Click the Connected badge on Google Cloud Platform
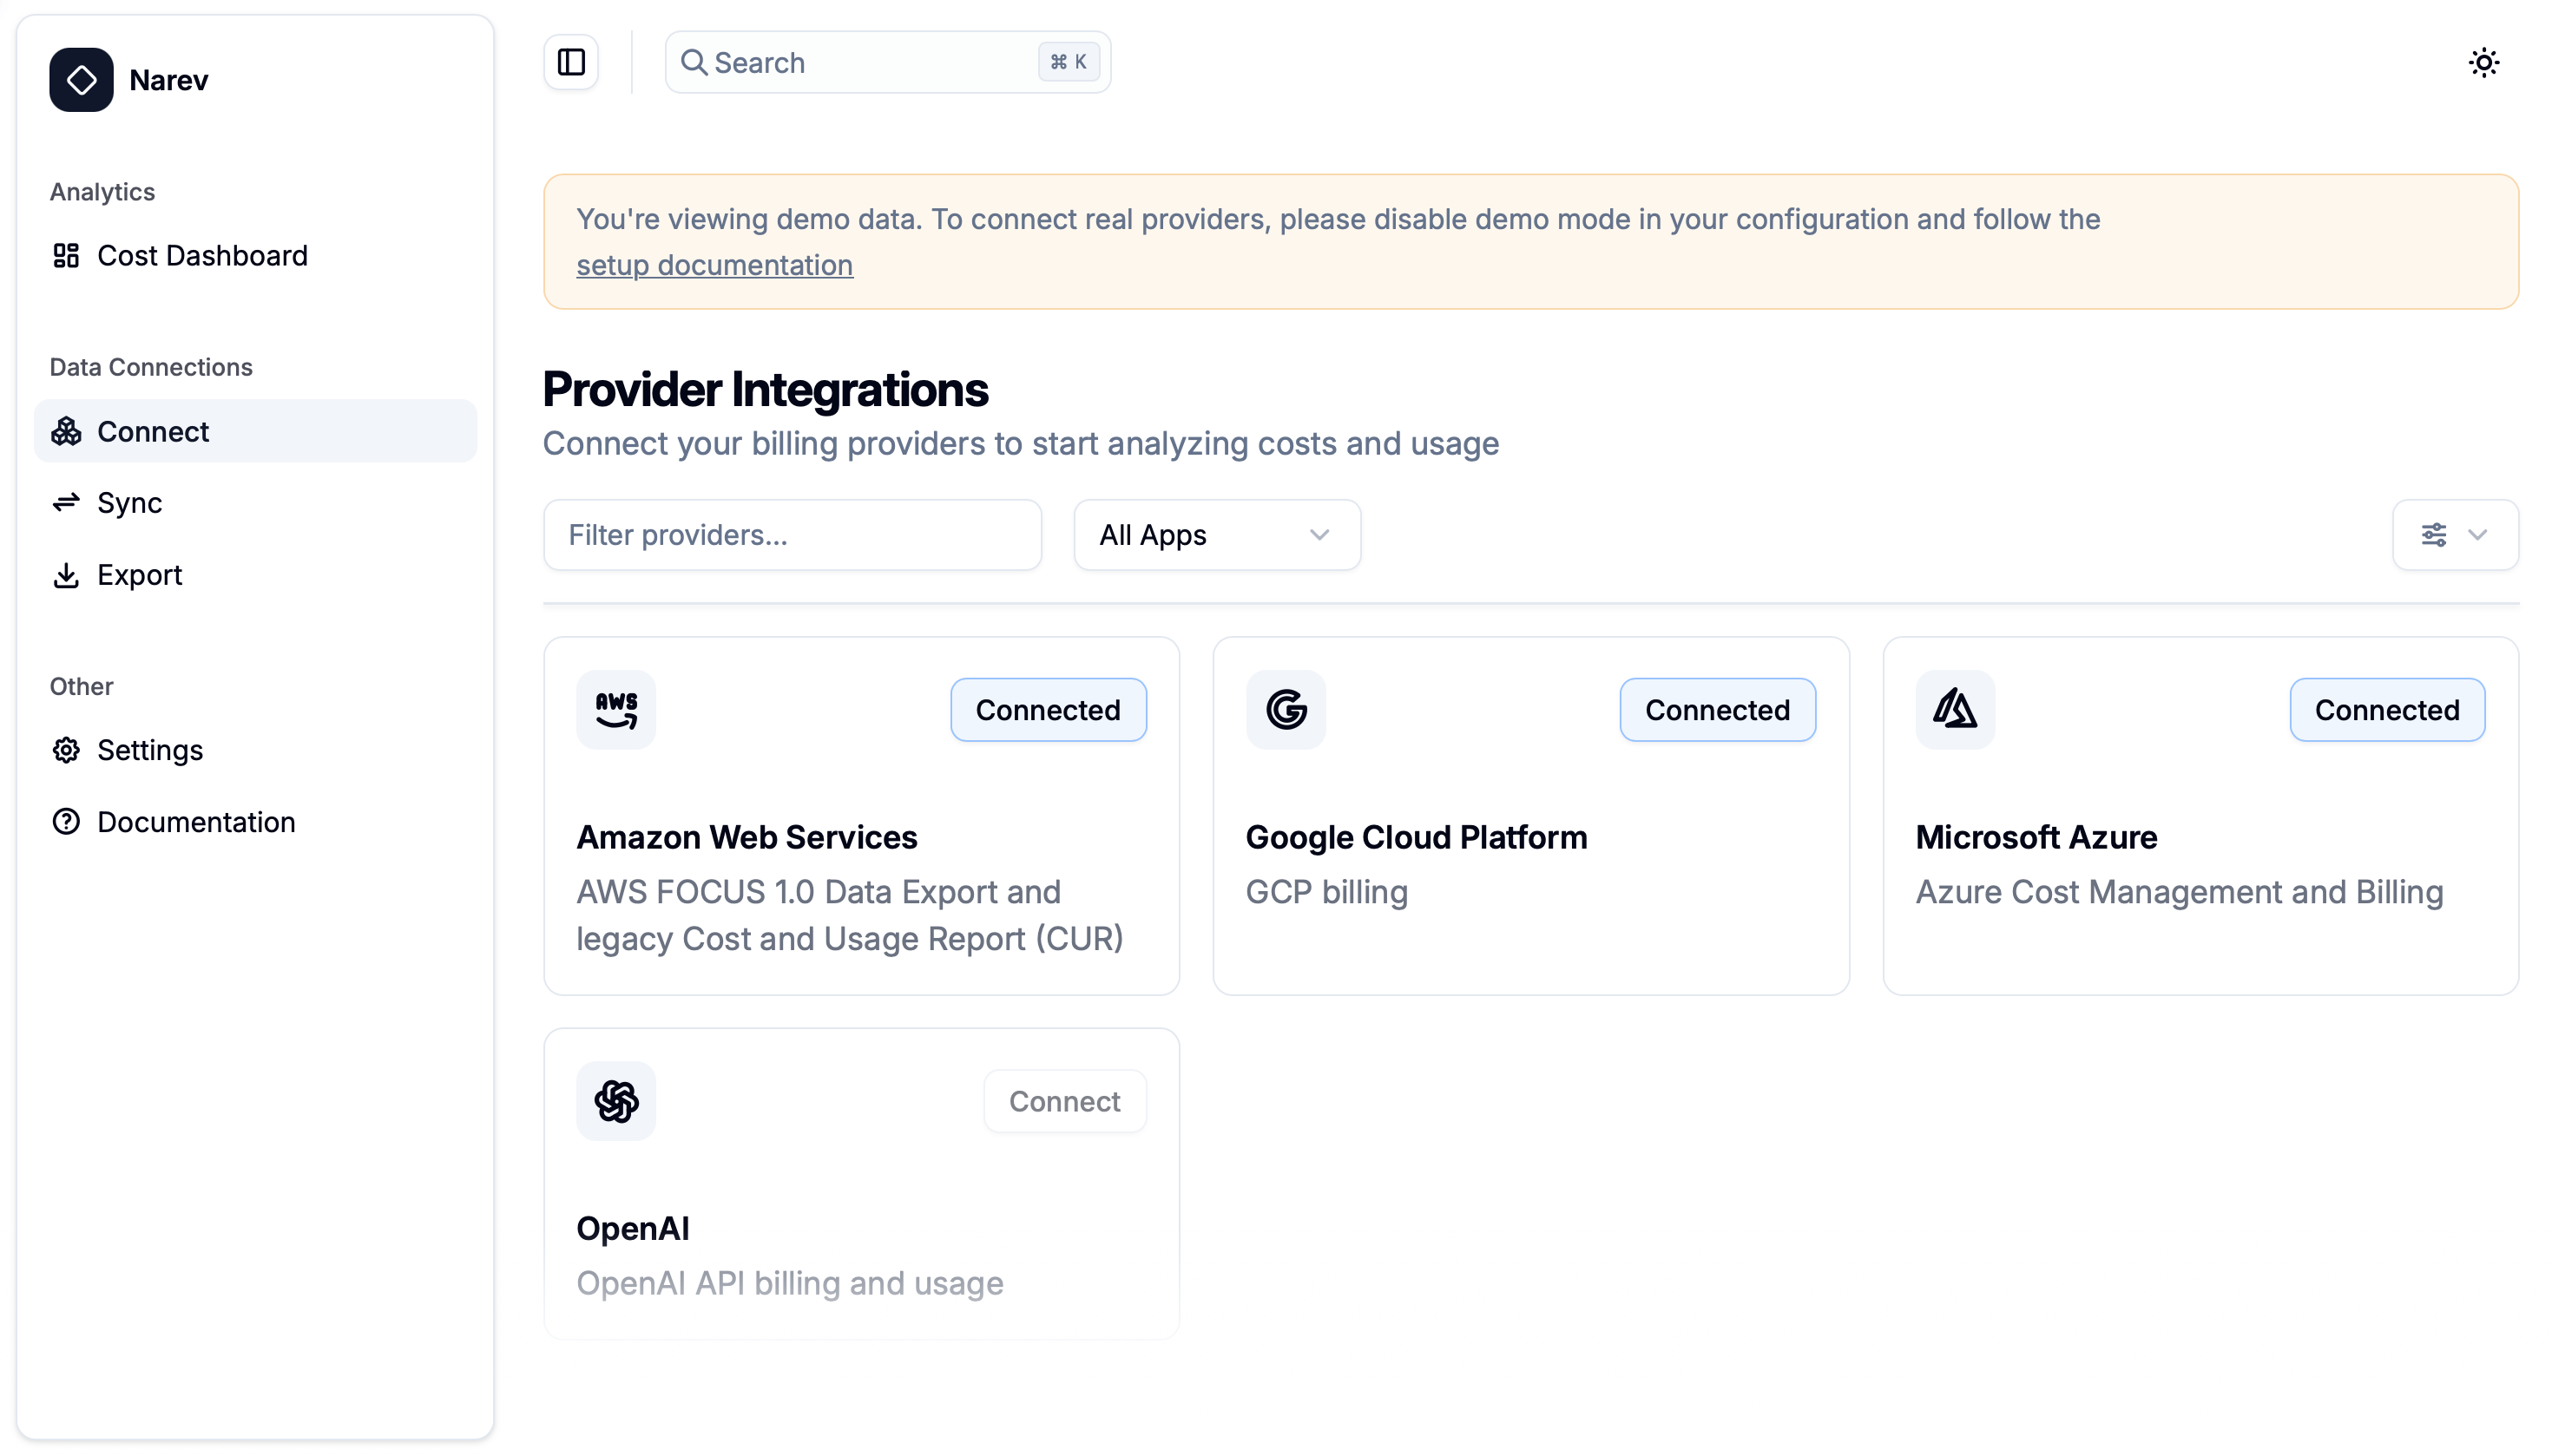The image size is (2552, 1456). point(1717,710)
